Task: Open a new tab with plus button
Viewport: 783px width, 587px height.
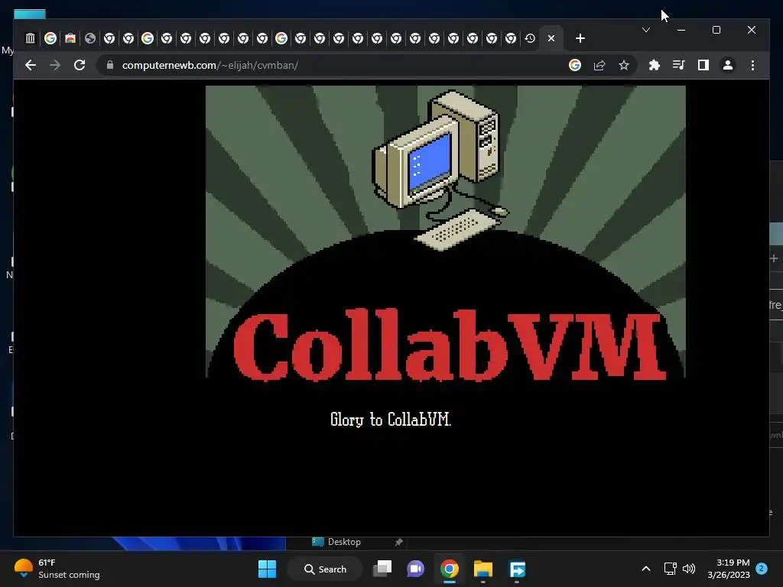Action: pyautogui.click(x=580, y=38)
